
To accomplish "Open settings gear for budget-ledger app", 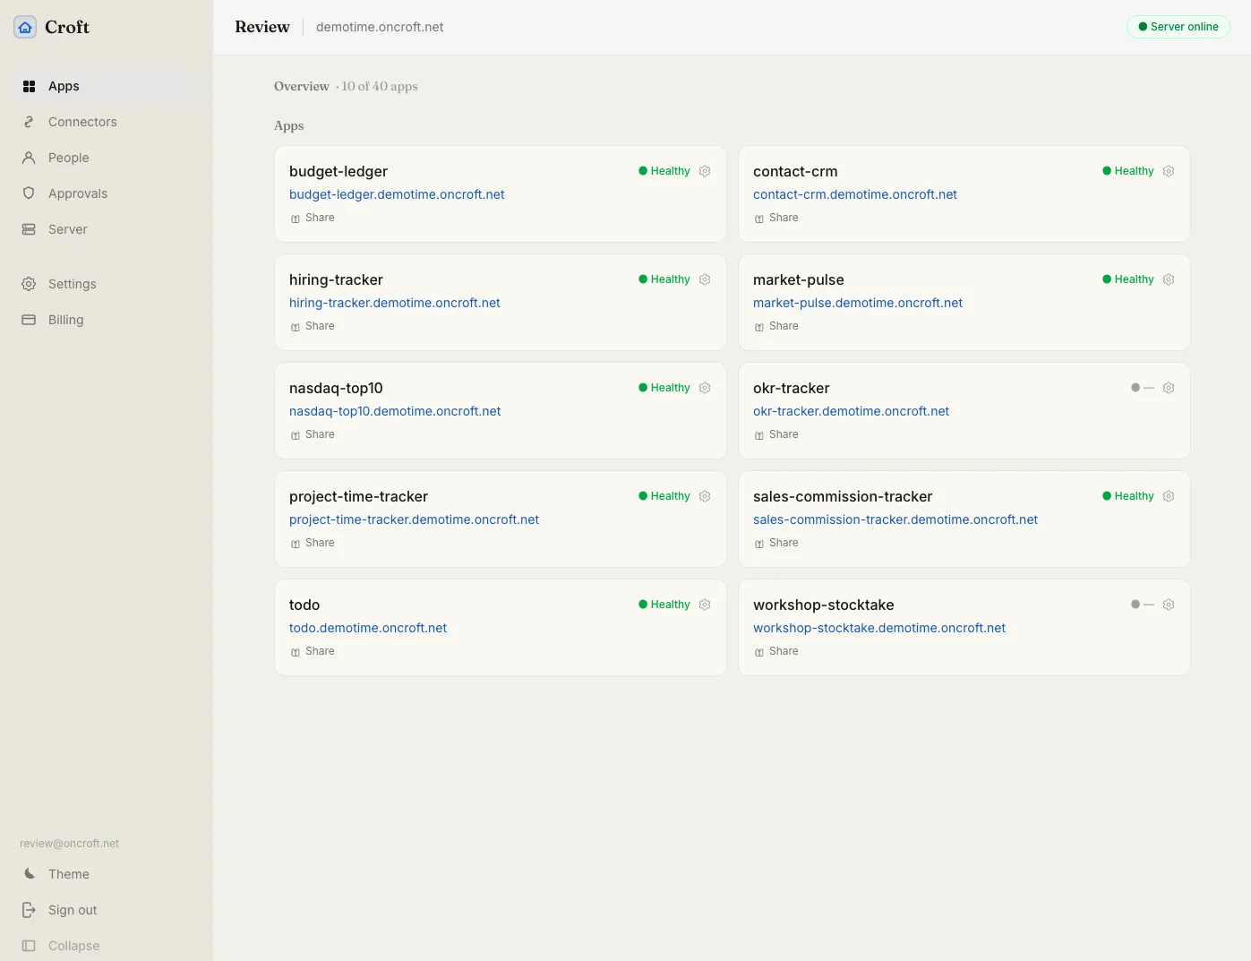I will [705, 171].
